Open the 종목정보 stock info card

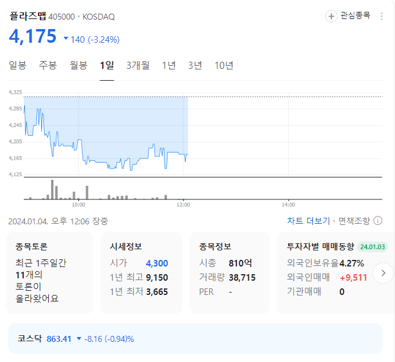tap(229, 273)
